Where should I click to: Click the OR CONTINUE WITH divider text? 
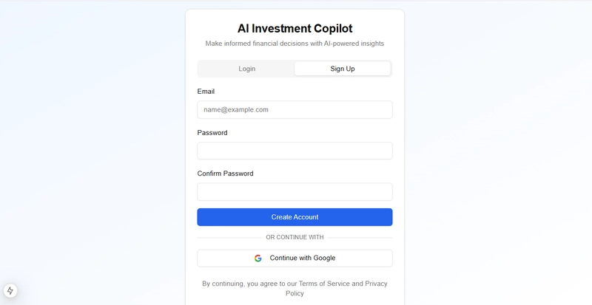tap(295, 238)
